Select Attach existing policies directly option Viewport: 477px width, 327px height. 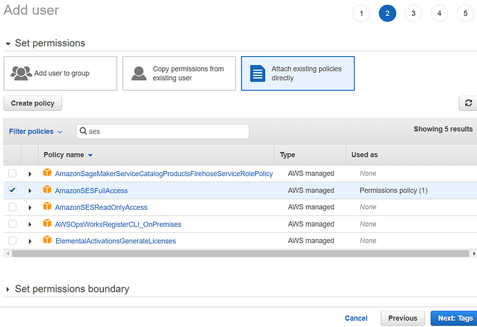298,73
